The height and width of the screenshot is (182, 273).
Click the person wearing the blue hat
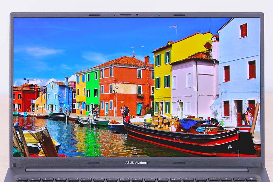click(249, 116)
